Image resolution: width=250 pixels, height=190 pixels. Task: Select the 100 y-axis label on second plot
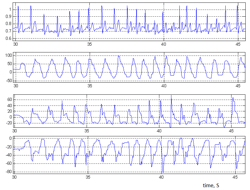tap(8, 55)
